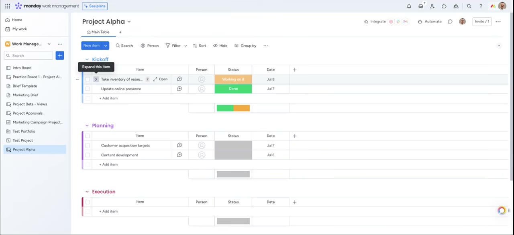Open the help question mark icon
514x235 pixels.
481,6
